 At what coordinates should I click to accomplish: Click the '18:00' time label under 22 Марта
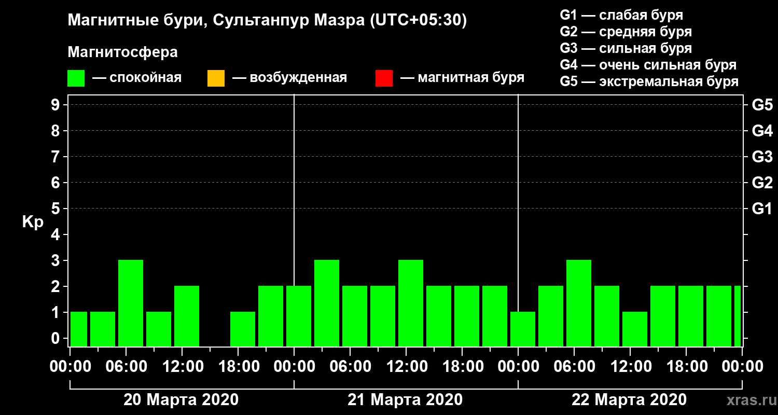686,367
